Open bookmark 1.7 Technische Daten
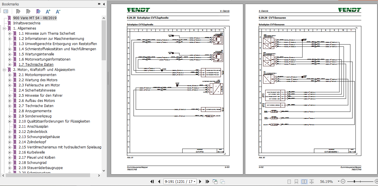Screen dimensions: 378x186 36,65
